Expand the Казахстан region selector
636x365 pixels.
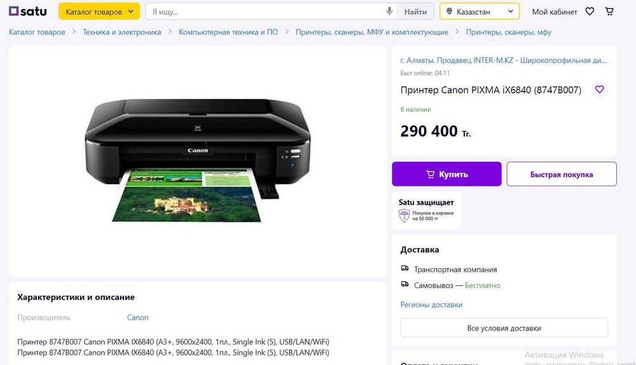pyautogui.click(x=480, y=11)
